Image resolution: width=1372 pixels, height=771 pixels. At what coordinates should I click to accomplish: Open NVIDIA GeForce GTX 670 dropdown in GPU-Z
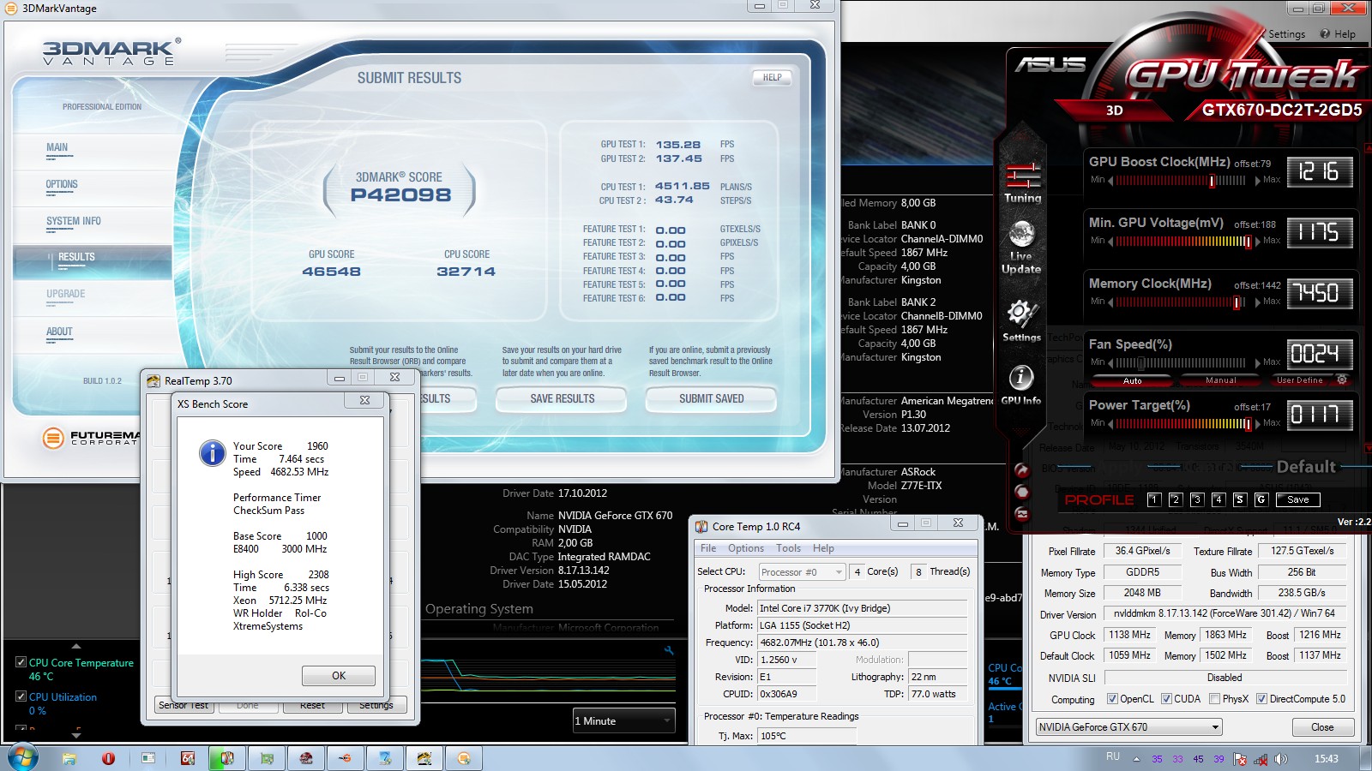click(x=1128, y=727)
